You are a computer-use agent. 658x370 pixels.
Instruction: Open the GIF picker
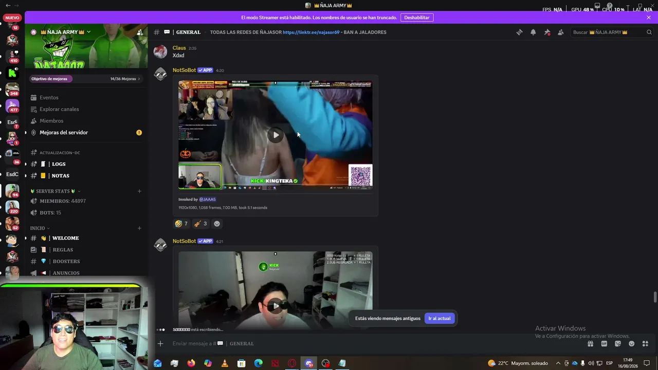tap(604, 344)
